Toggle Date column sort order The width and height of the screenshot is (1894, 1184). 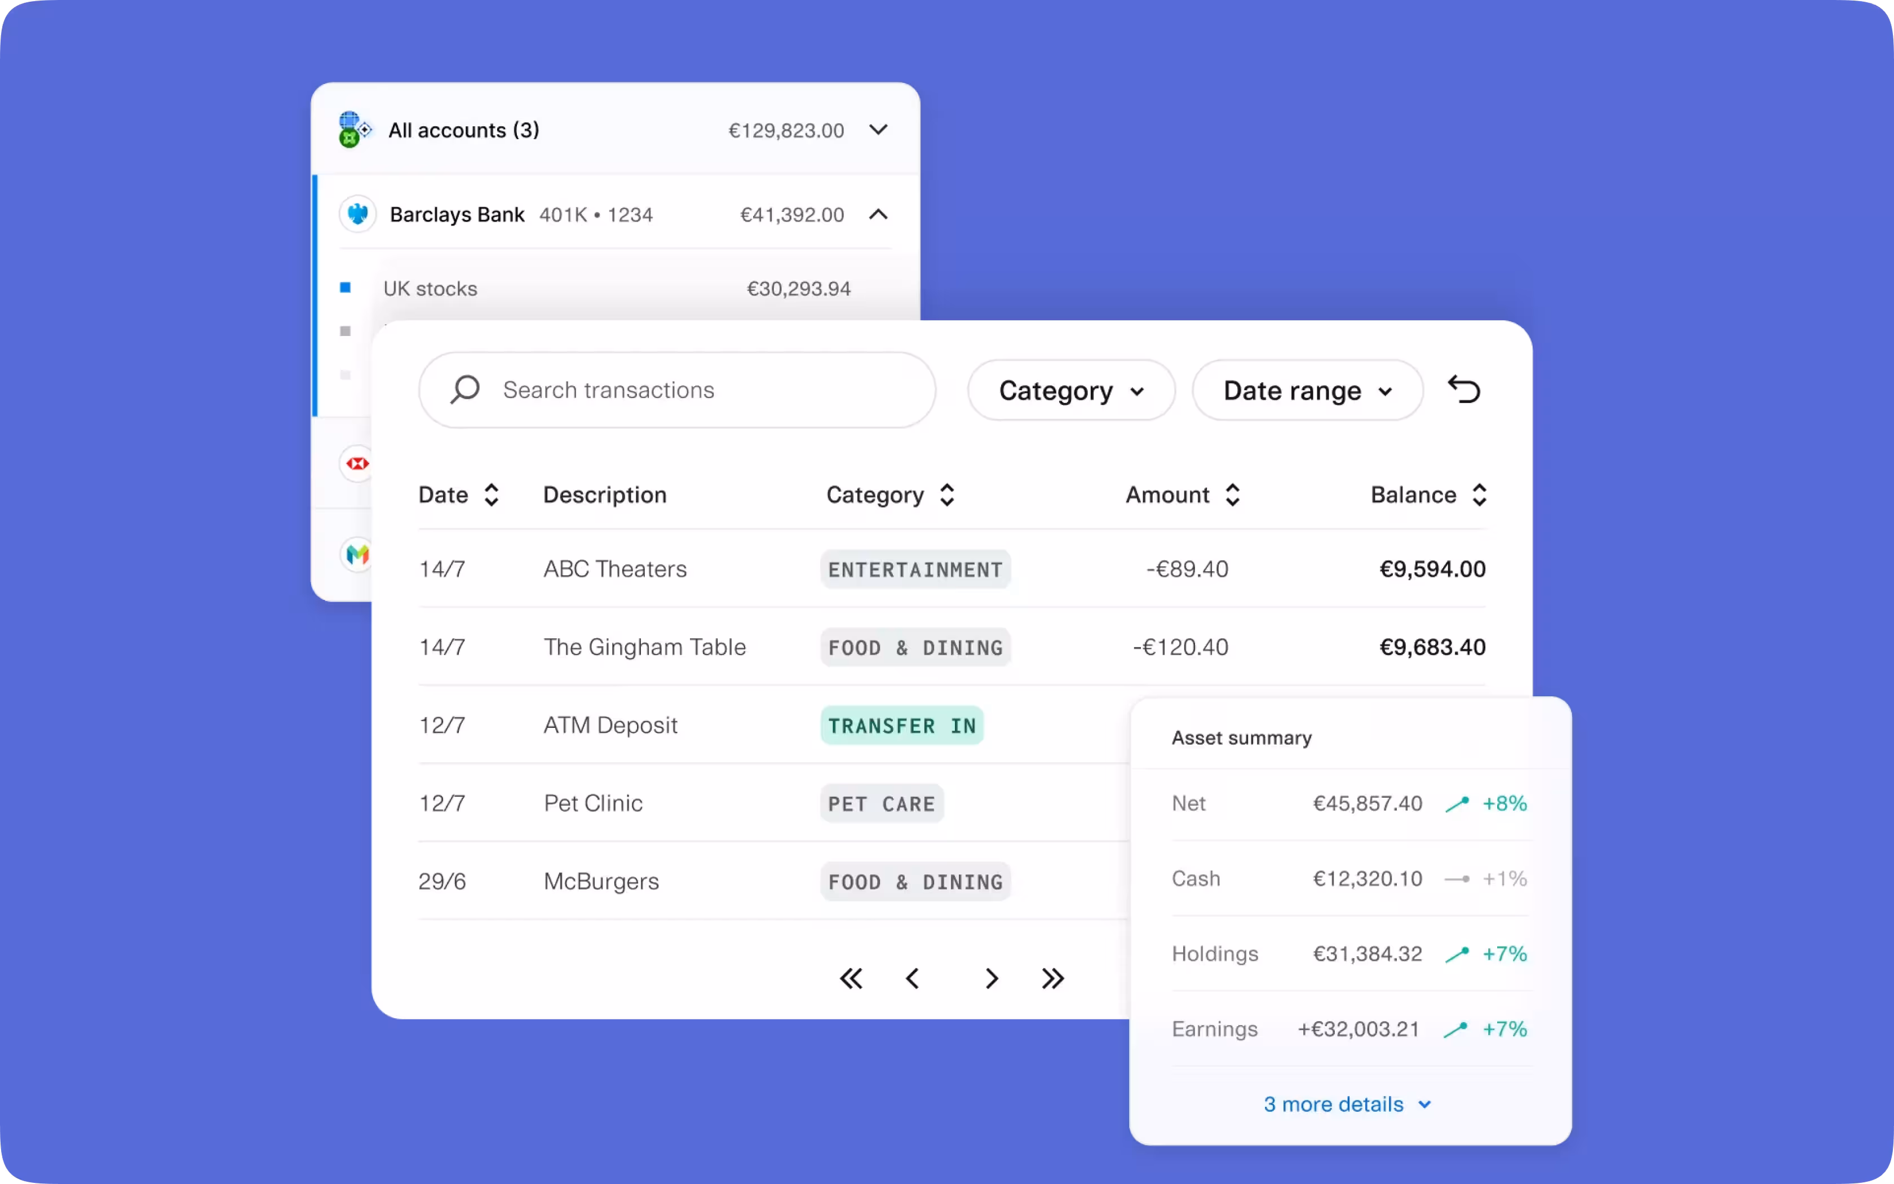tap(492, 494)
